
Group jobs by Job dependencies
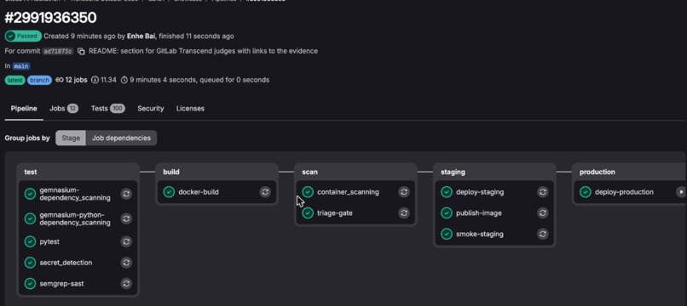coord(121,138)
